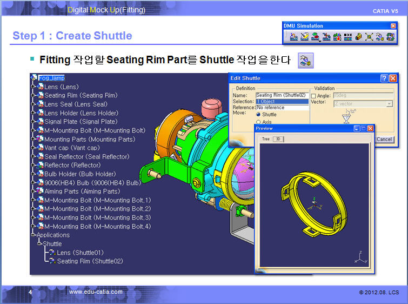
Task: Click the large Shuttle icon beside the Korean heading
Action: 306,60
